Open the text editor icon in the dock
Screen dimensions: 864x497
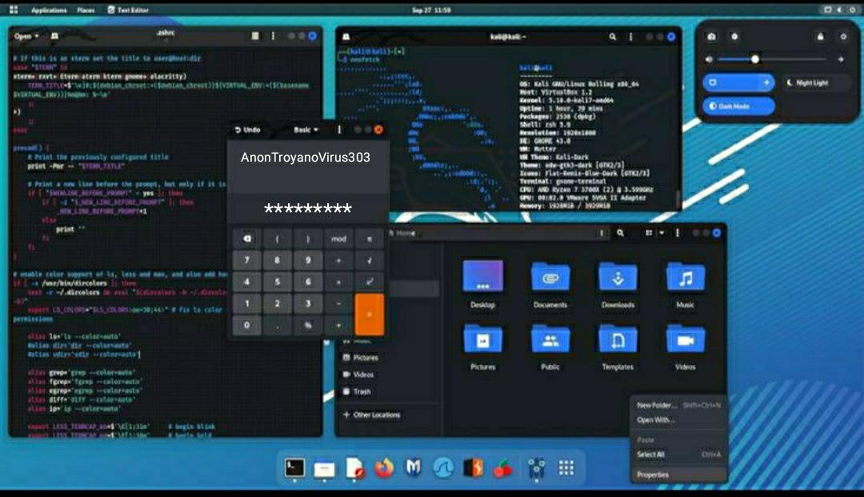(x=354, y=468)
